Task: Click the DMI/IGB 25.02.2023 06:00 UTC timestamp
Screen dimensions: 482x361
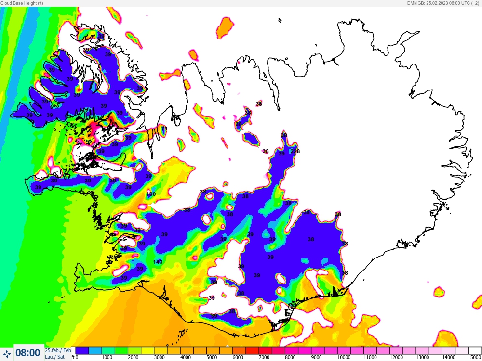Action: (443, 3)
